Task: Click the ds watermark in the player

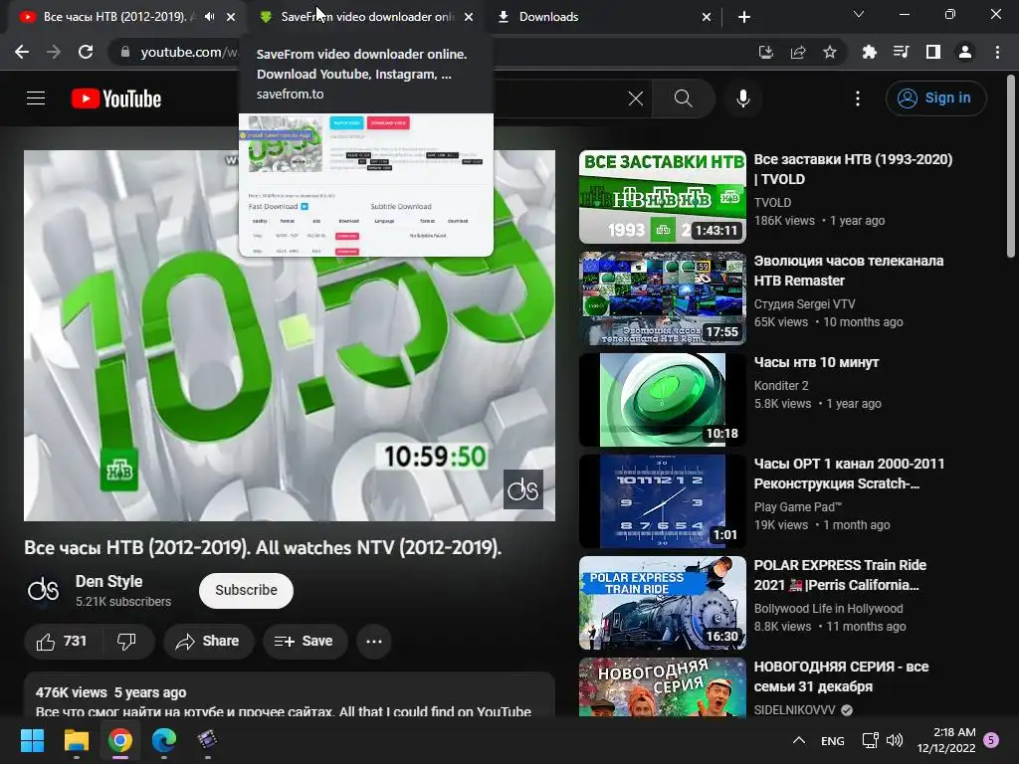Action: tap(523, 489)
